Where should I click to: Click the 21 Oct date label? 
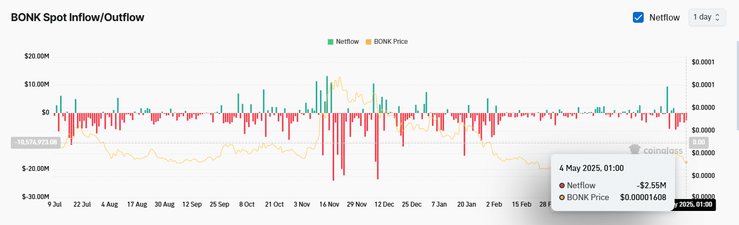274,205
